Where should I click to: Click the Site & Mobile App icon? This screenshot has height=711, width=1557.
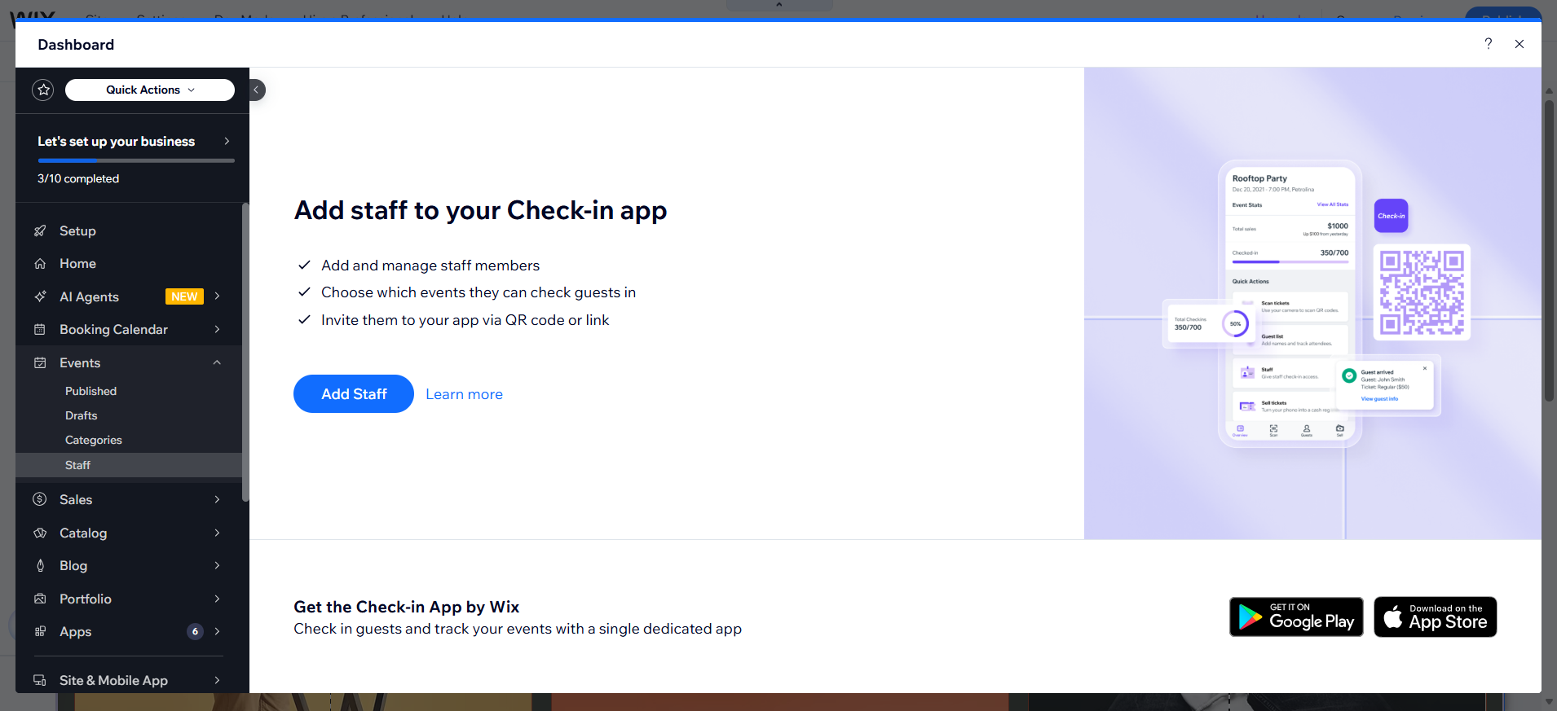pos(40,680)
